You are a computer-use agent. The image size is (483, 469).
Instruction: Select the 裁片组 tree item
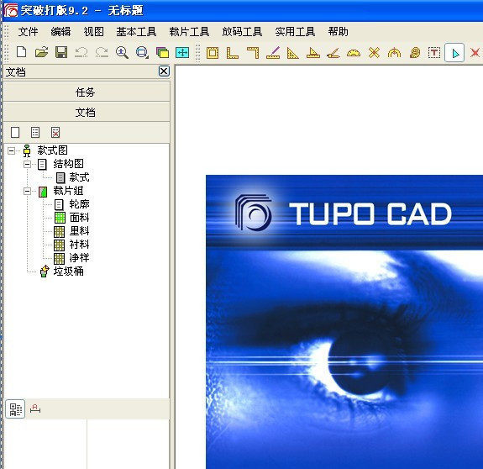click(68, 191)
